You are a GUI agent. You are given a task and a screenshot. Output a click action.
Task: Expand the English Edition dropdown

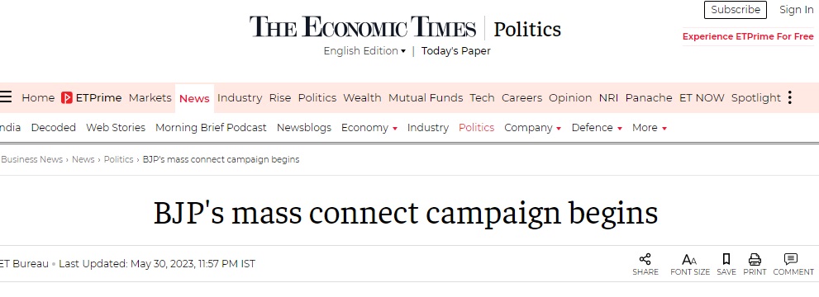(364, 51)
